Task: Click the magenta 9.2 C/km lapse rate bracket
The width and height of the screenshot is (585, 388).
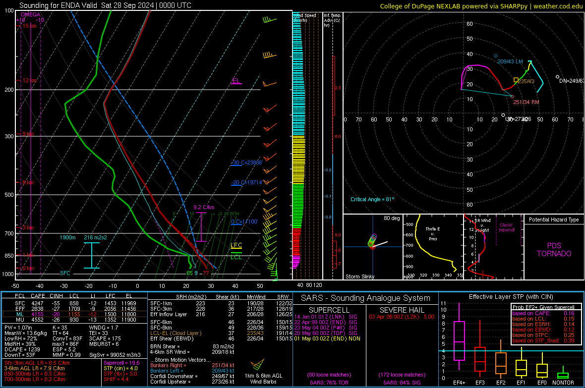Action: (201, 227)
